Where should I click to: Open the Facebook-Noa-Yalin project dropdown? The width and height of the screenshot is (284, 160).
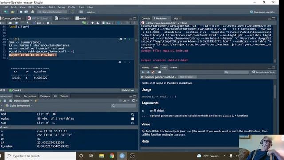[264, 12]
